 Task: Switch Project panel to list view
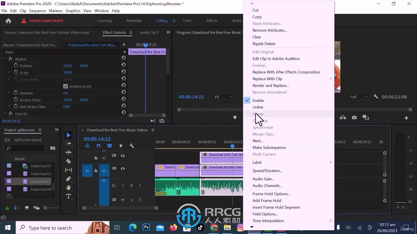[x=17, y=208]
